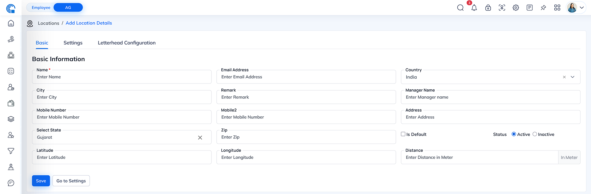591x194 pixels.
Task: Open the Letterhead Configuration tab
Action: (x=127, y=43)
